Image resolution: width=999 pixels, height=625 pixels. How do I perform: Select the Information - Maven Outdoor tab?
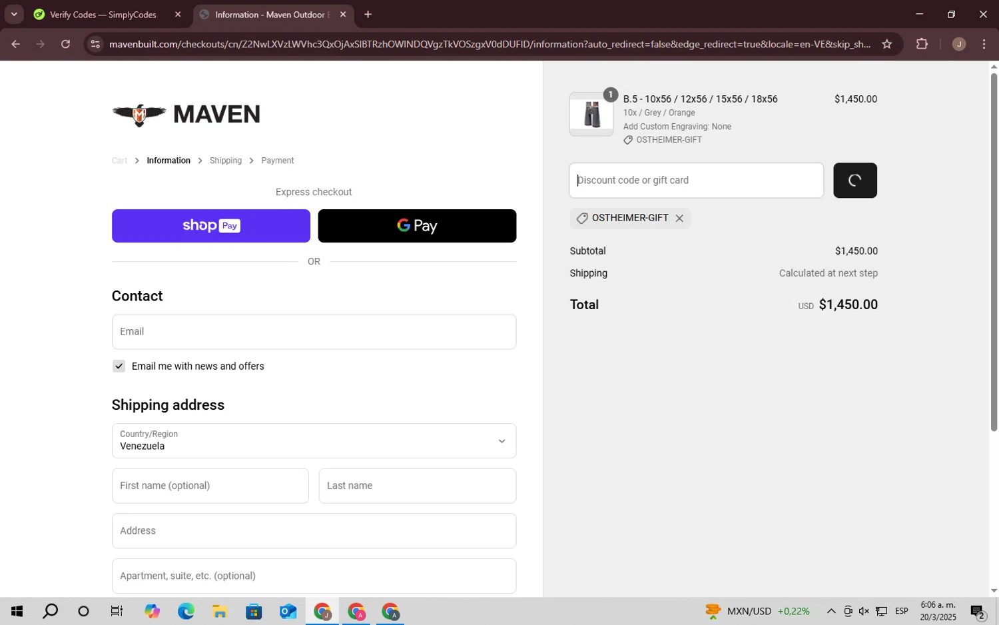point(273,15)
